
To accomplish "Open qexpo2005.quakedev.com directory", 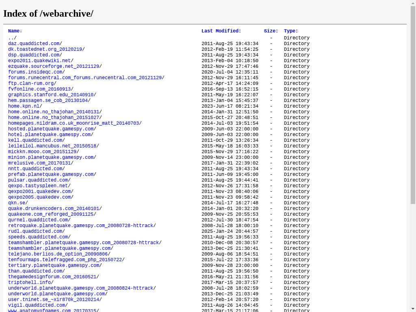I will click(39, 198).
